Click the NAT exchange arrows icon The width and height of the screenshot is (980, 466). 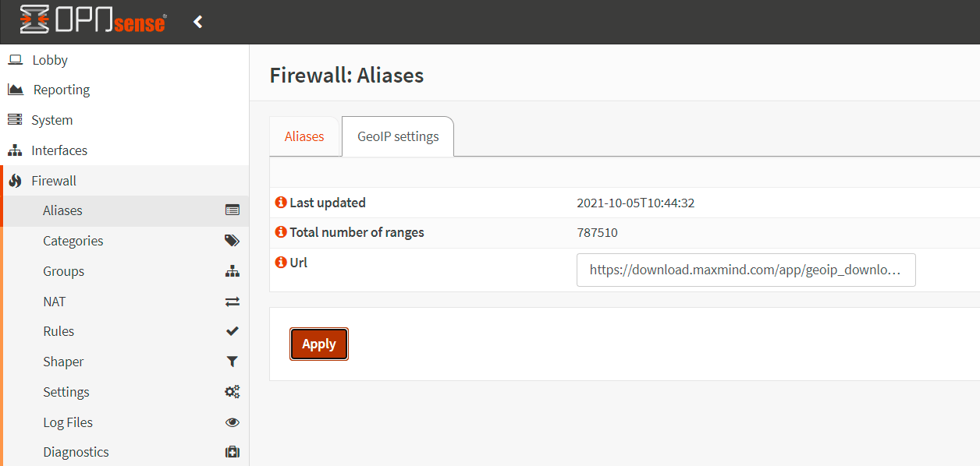232,302
